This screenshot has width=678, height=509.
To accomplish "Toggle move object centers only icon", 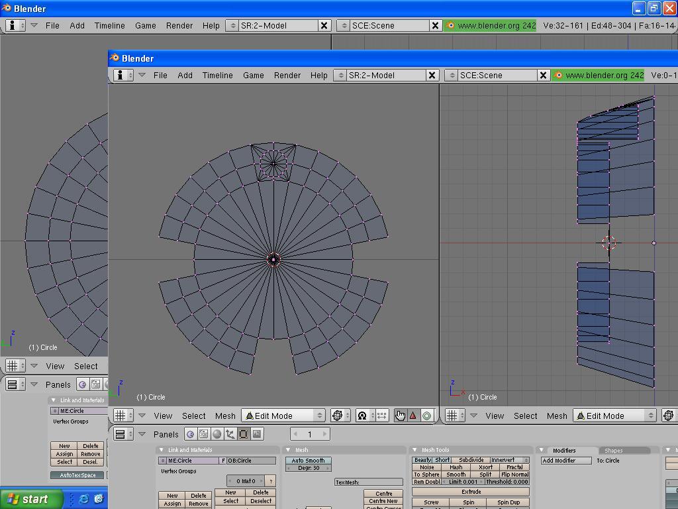I will 382,416.
